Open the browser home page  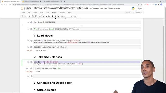tap(10, 5)
